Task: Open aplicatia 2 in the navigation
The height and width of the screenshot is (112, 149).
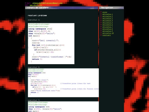Action: tap(108, 16)
